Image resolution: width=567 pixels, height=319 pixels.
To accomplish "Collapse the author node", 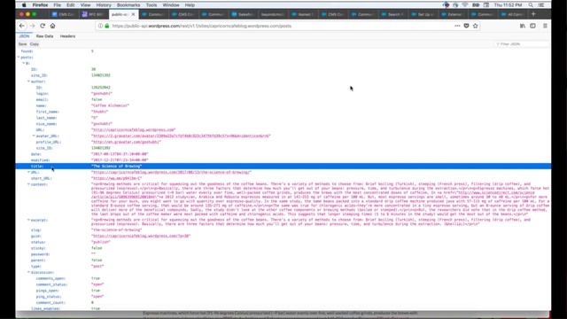I will coord(28,82).
